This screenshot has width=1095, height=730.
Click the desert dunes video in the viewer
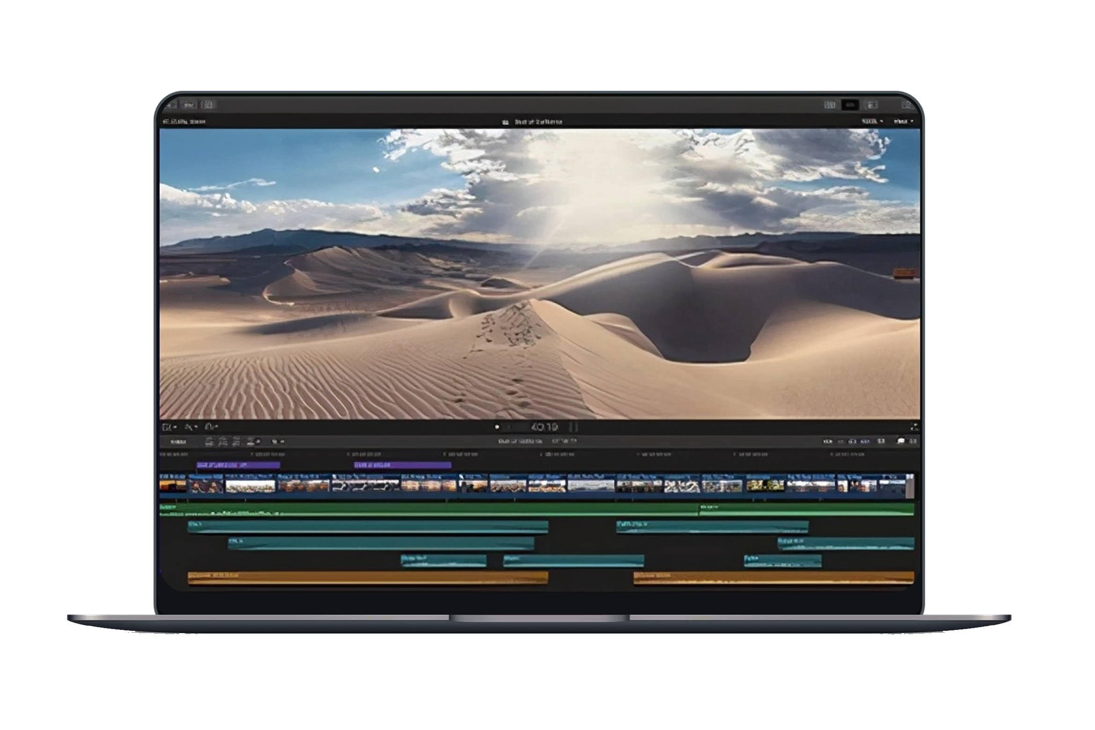point(540,274)
